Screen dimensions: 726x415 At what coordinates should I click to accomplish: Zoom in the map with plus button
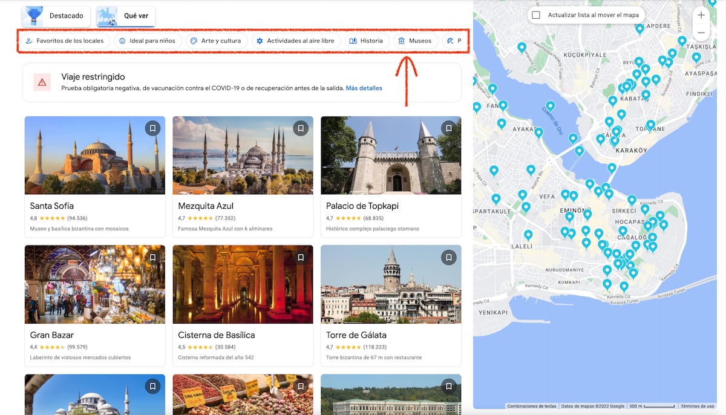pos(701,15)
